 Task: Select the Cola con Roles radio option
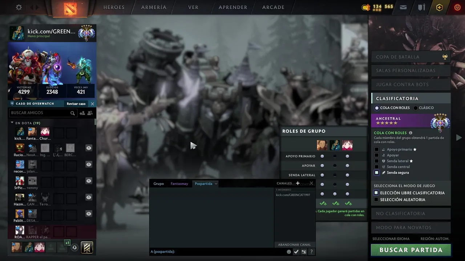tap(377, 108)
